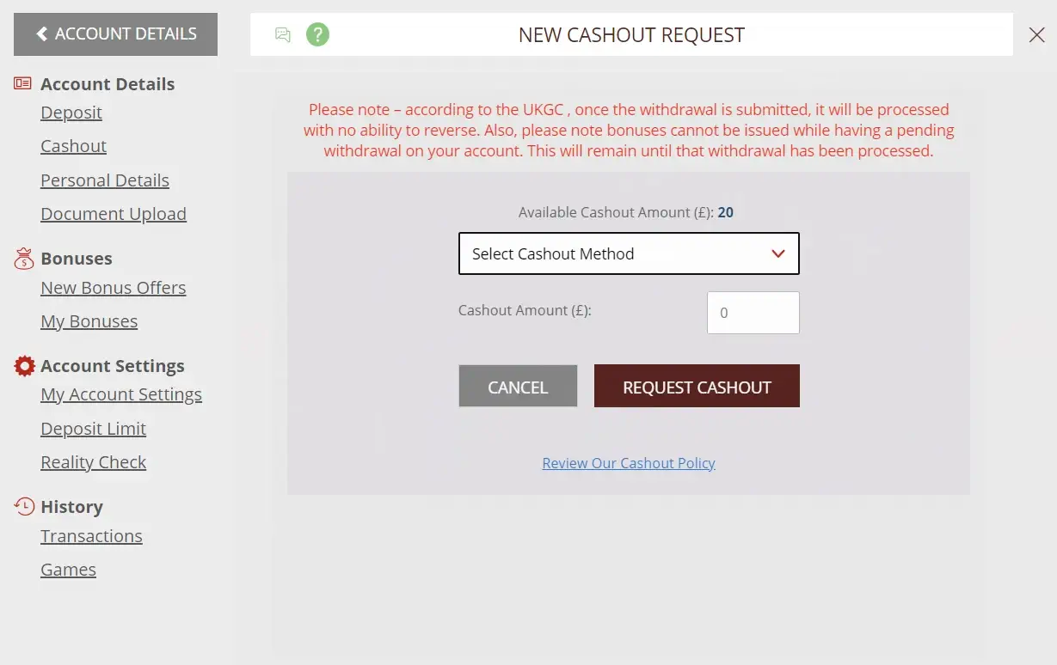This screenshot has width=1057, height=665.
Task: Click the Bonuses money bag icon
Action: coord(22,258)
